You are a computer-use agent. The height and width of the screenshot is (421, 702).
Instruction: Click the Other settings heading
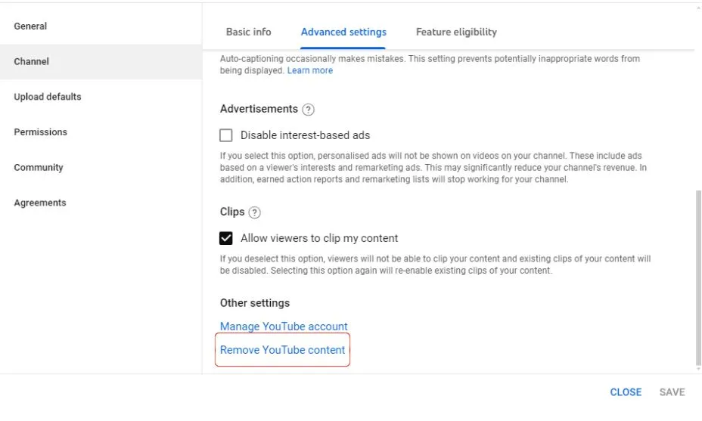[x=255, y=303]
